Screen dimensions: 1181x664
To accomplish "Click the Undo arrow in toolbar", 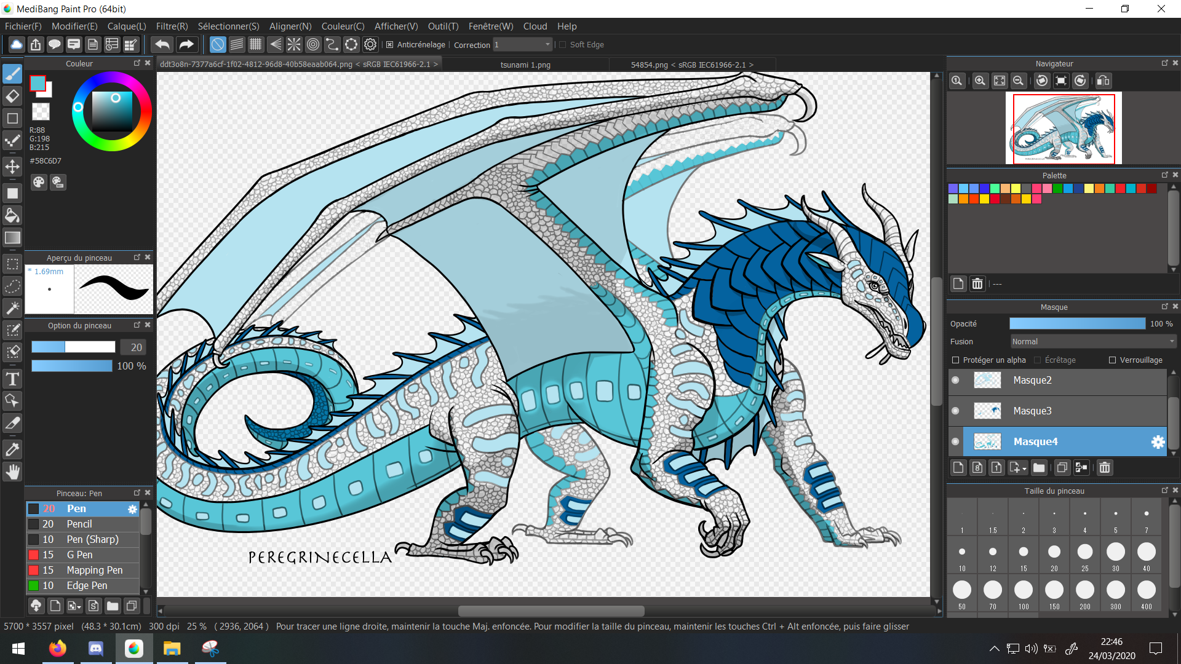I will pos(162,44).
